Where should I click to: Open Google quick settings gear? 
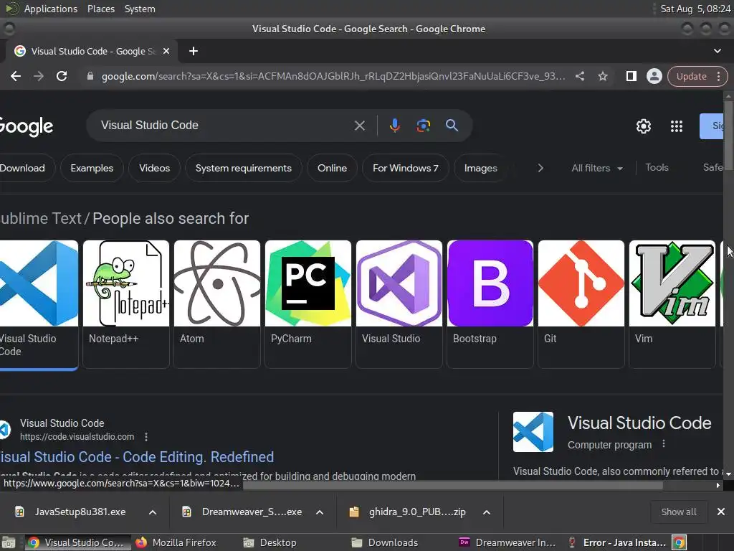tap(644, 126)
